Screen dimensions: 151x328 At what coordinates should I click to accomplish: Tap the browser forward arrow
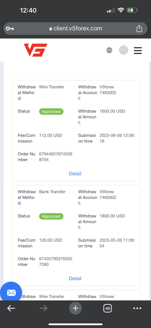43,308
